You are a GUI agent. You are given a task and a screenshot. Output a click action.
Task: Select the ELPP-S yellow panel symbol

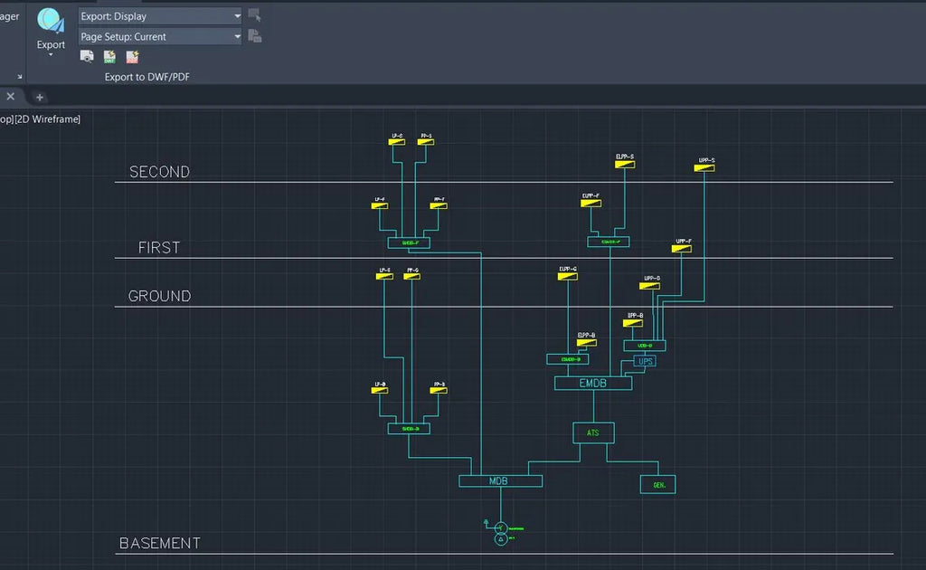[x=625, y=164]
